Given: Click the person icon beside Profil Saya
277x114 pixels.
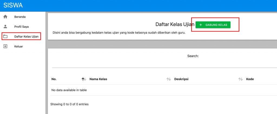Looking at the screenshot, I should [5, 27].
